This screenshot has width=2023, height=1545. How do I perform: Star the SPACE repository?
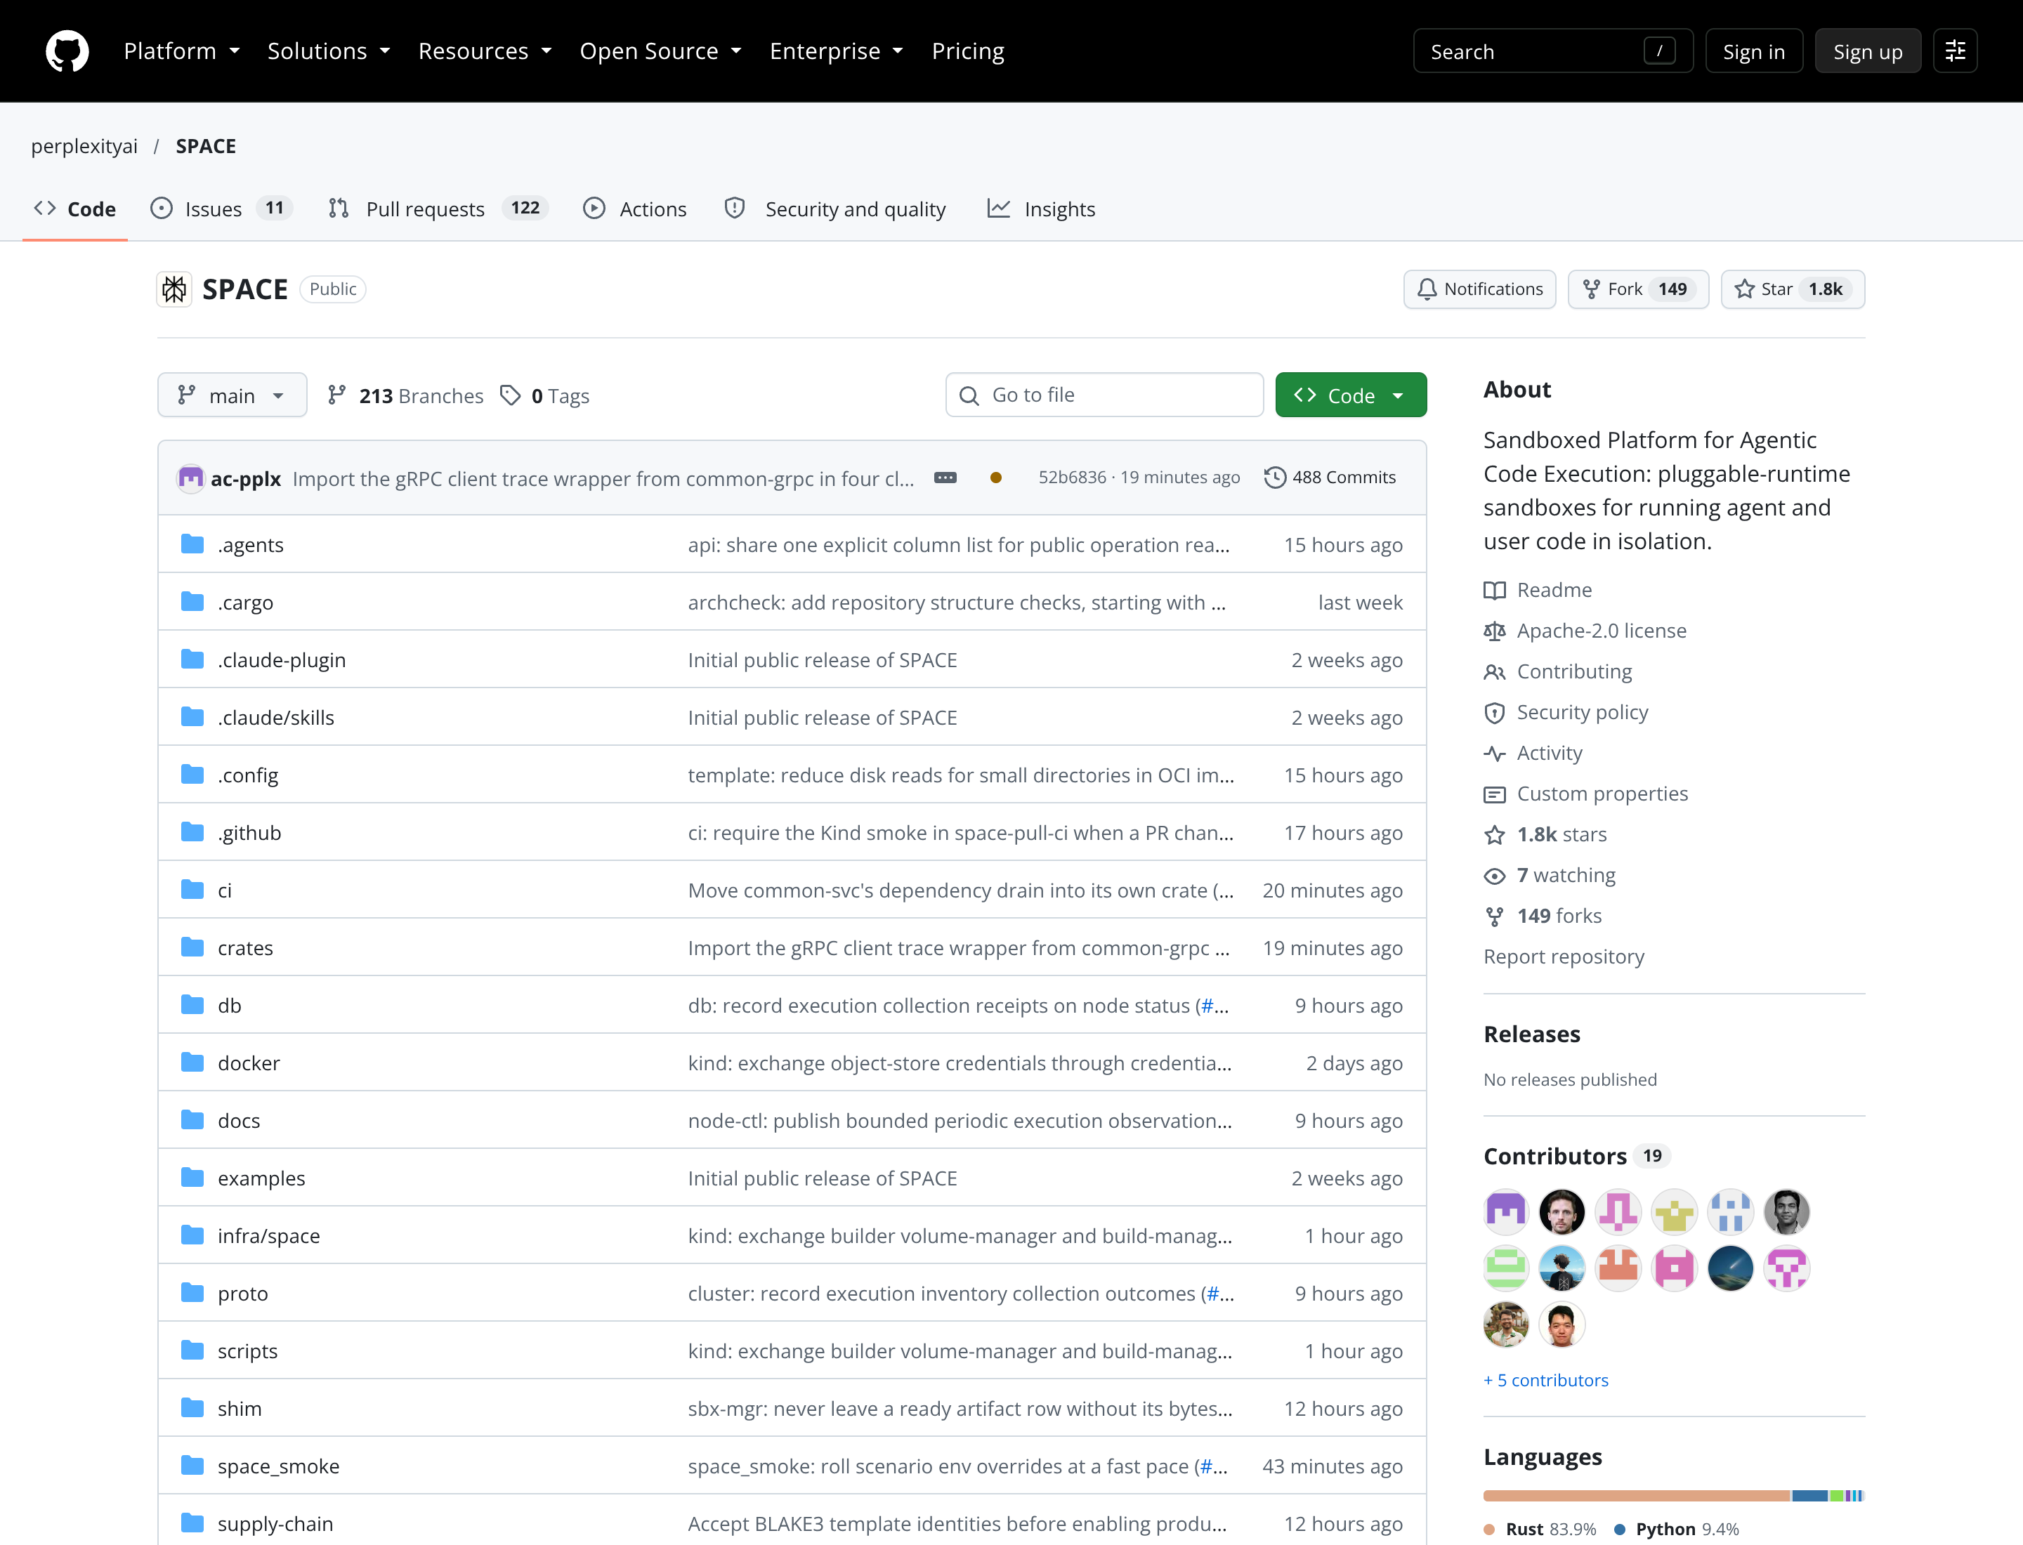pyautogui.click(x=1792, y=289)
